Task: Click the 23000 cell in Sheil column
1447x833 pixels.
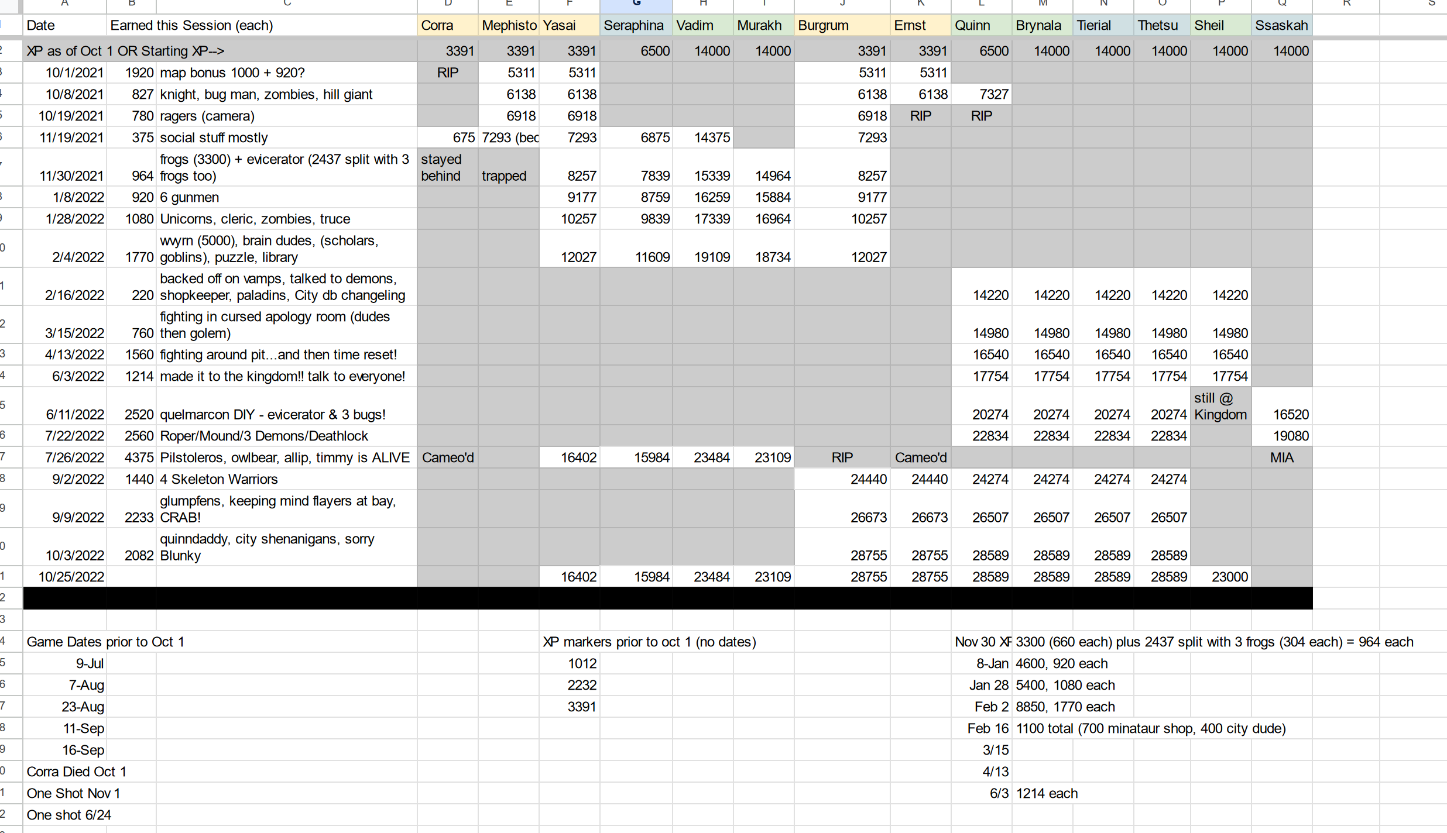Action: [x=1220, y=577]
